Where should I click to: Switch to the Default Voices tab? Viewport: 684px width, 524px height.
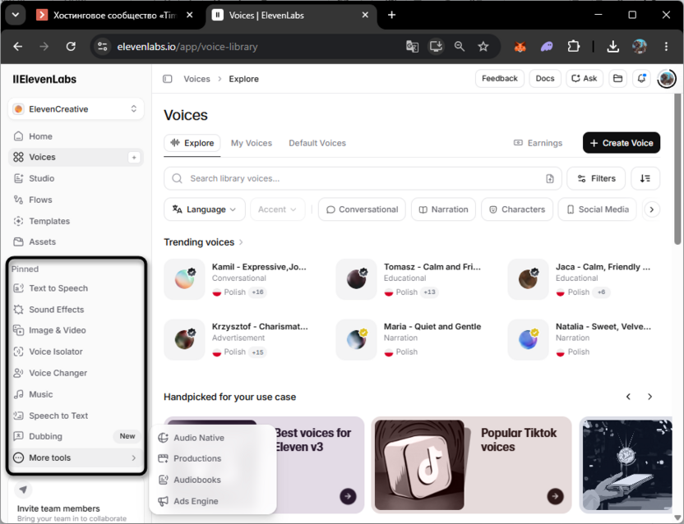[317, 143]
